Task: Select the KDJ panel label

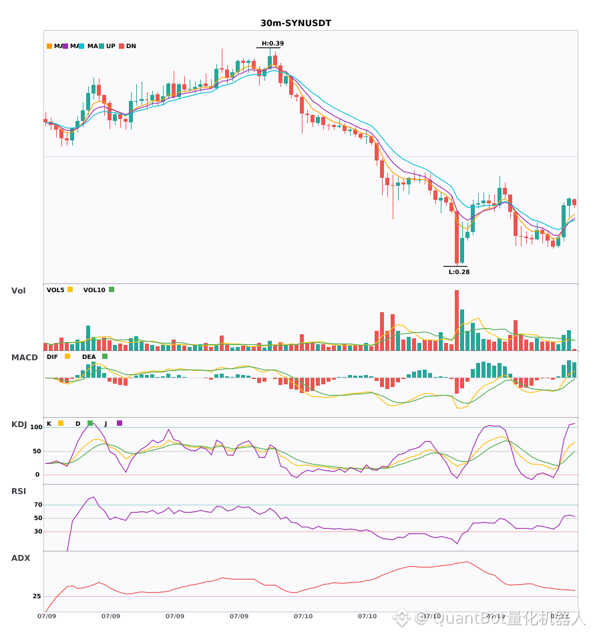Action: tap(19, 424)
